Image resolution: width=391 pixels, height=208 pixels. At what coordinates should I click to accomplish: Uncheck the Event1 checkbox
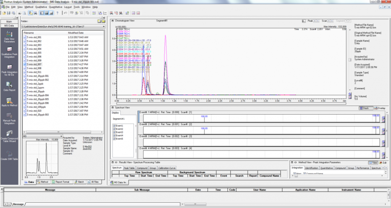(115, 126)
